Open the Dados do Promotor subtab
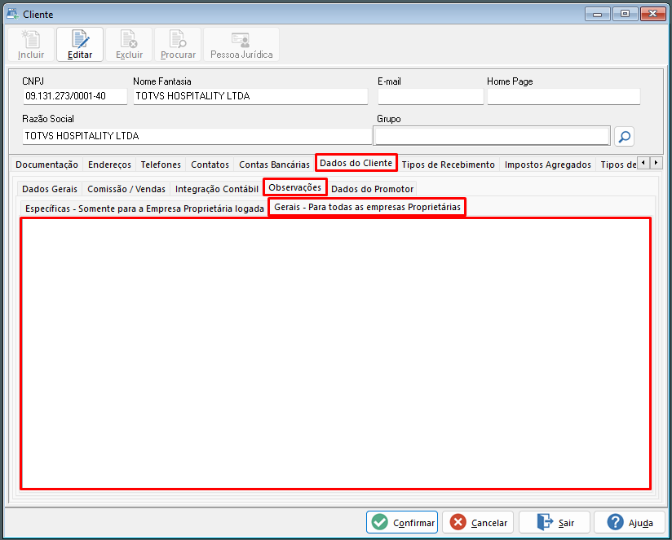 [x=372, y=189]
